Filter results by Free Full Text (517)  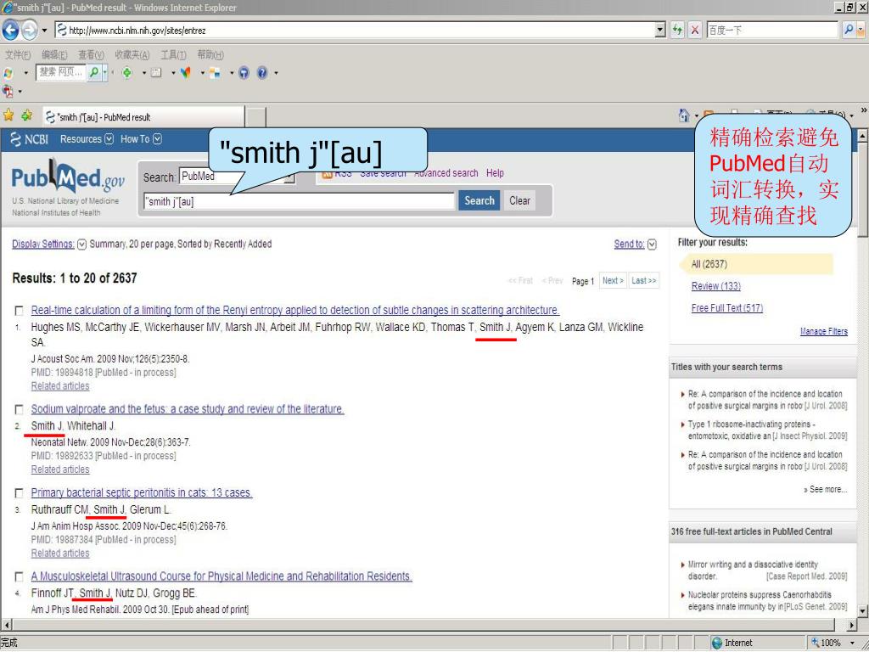coord(726,308)
